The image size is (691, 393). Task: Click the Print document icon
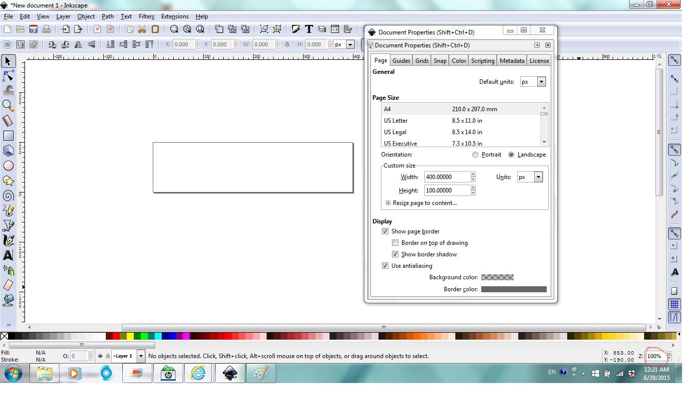[x=46, y=29]
